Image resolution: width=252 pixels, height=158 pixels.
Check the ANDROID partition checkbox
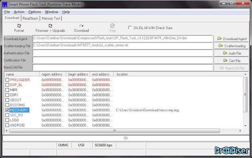point(7,125)
